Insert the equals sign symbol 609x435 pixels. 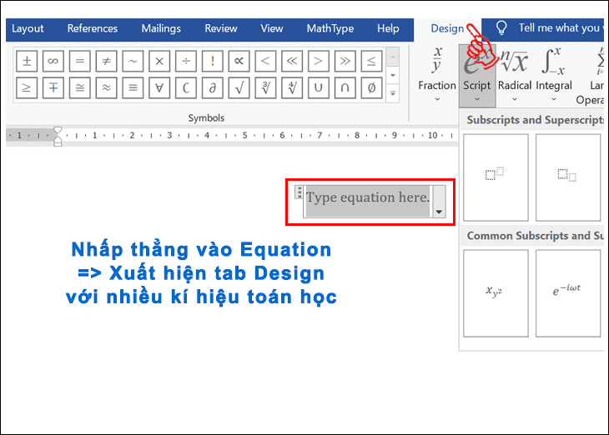(79, 61)
